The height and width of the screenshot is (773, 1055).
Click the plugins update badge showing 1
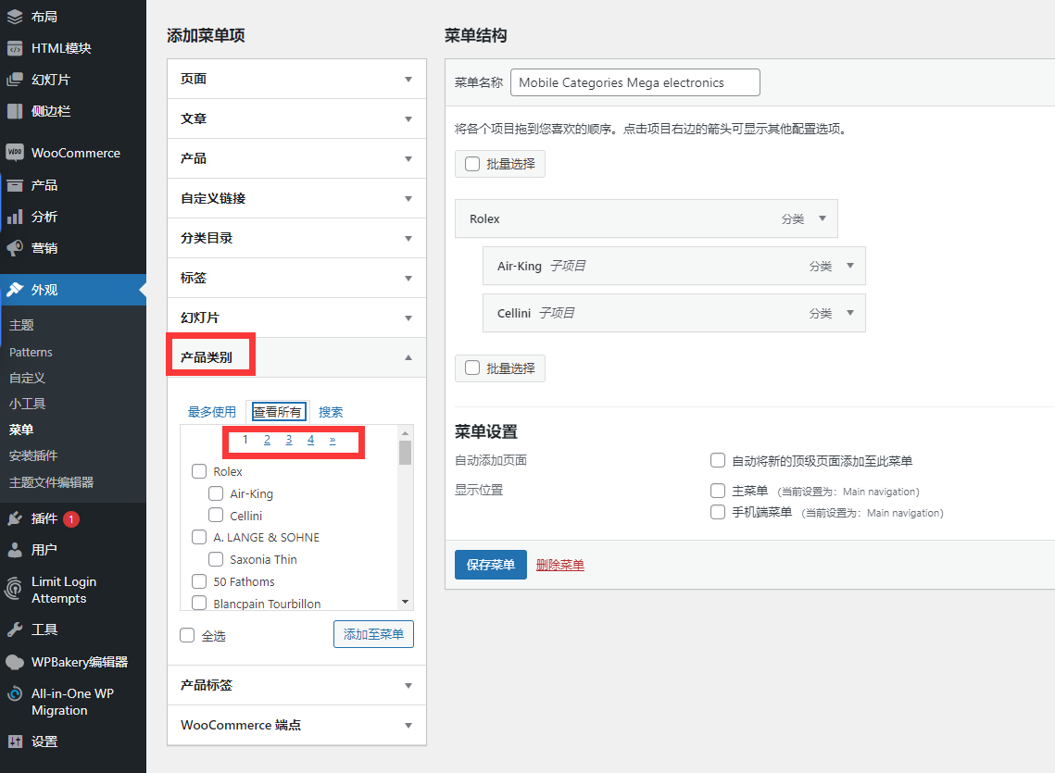tap(71, 519)
